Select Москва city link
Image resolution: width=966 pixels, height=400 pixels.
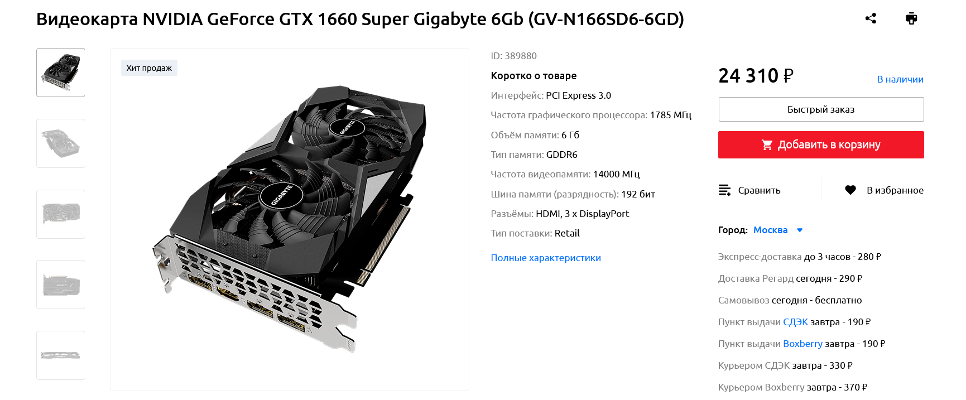click(770, 230)
